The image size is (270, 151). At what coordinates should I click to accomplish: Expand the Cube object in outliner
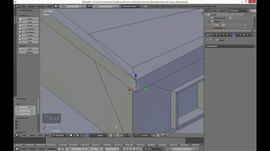coord(209,25)
